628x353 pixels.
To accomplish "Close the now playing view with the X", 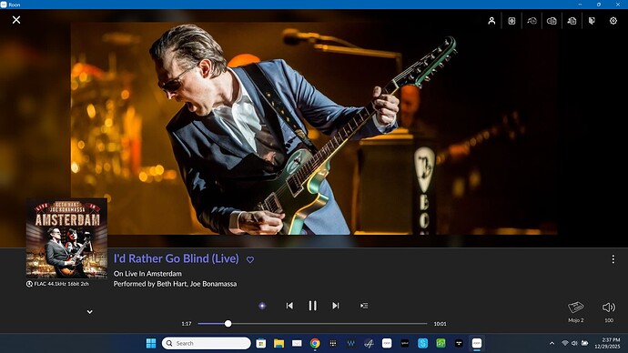I will pyautogui.click(x=16, y=20).
